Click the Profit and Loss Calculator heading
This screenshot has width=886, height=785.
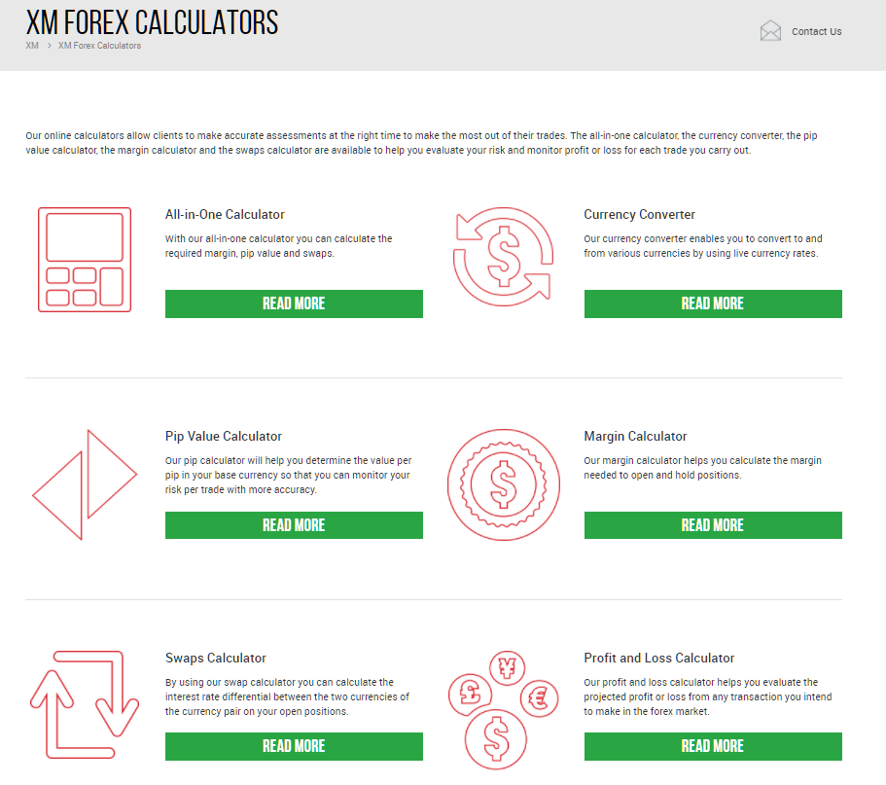tap(658, 659)
